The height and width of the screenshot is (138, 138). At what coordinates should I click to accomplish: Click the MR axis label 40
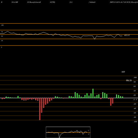point(135,91)
